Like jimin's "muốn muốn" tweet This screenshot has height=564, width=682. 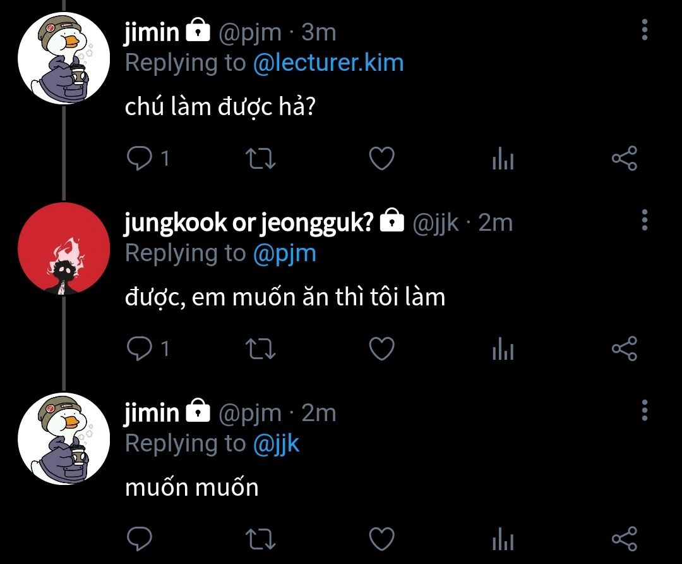[x=381, y=539]
